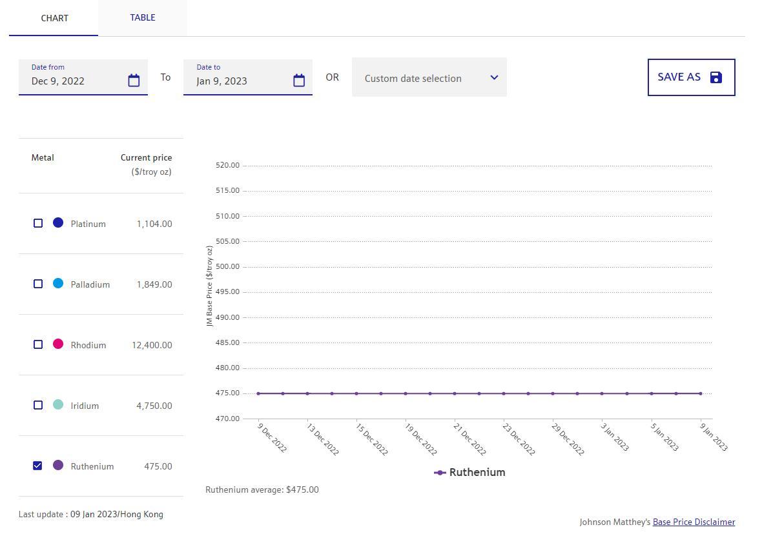Click the Date to input field
The height and width of the screenshot is (534, 762).
tap(239, 81)
